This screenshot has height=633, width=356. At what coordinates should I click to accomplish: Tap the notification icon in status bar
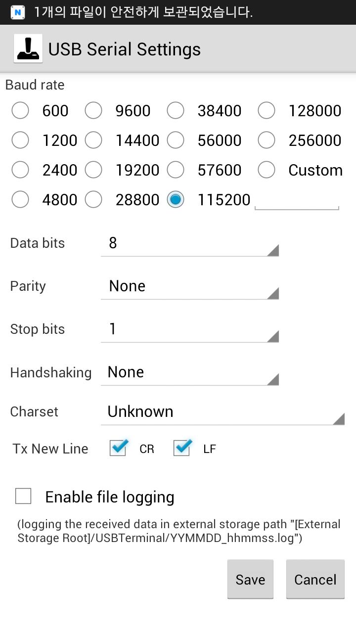click(x=18, y=12)
